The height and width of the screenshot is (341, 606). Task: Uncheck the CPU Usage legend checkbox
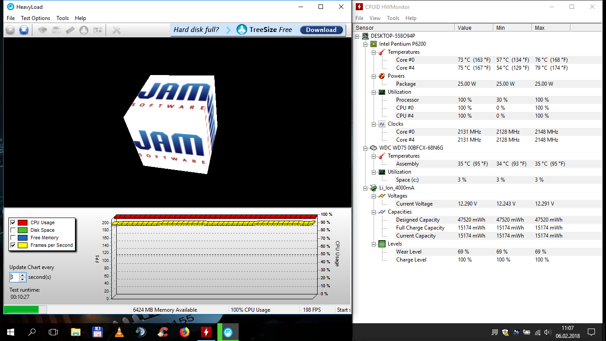pyautogui.click(x=13, y=222)
